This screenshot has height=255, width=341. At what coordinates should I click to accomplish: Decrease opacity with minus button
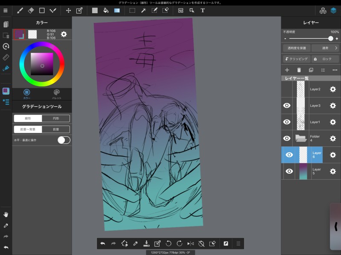[285, 39]
